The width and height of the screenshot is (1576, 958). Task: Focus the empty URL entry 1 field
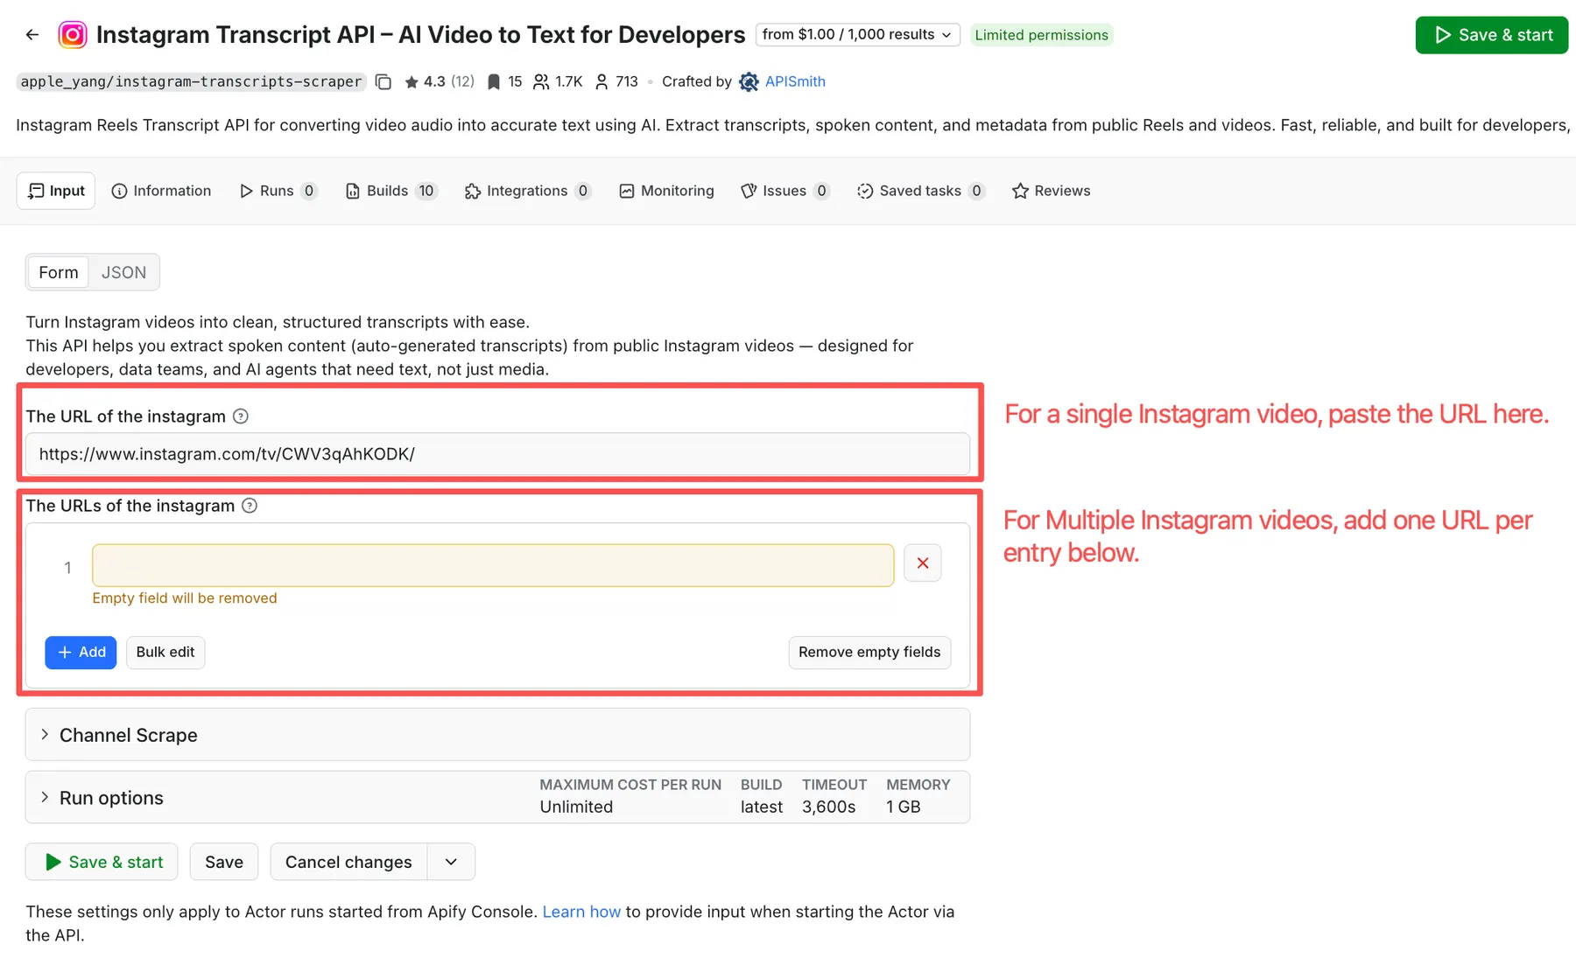click(x=493, y=565)
